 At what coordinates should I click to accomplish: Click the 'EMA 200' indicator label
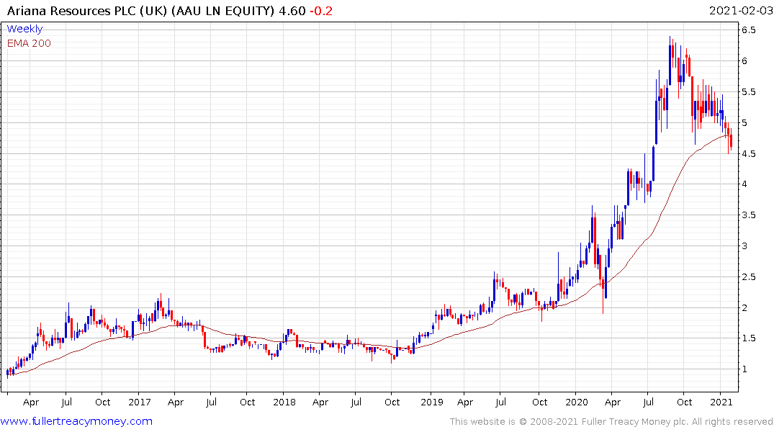[x=29, y=43]
